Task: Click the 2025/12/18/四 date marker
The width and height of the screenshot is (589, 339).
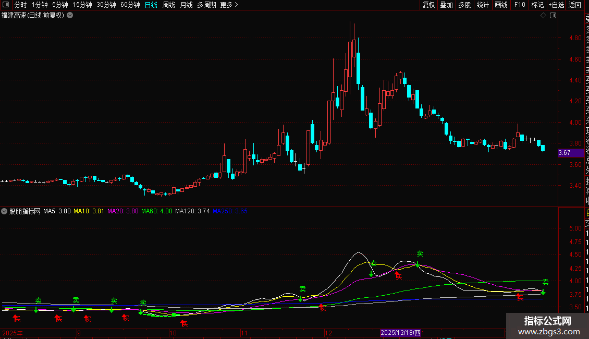Action: pyautogui.click(x=400, y=333)
